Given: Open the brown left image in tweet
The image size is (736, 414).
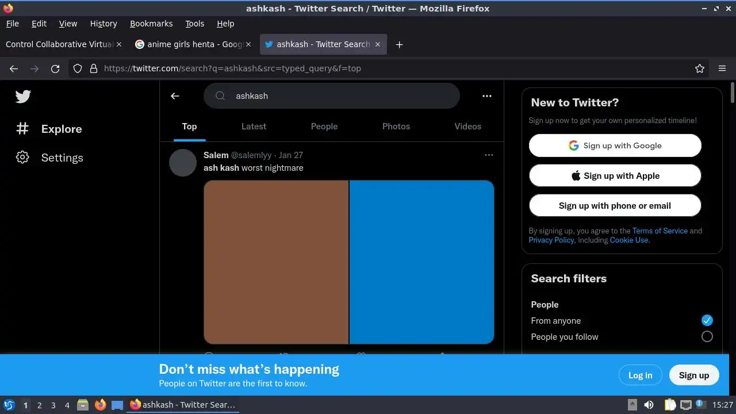Looking at the screenshot, I should [276, 262].
